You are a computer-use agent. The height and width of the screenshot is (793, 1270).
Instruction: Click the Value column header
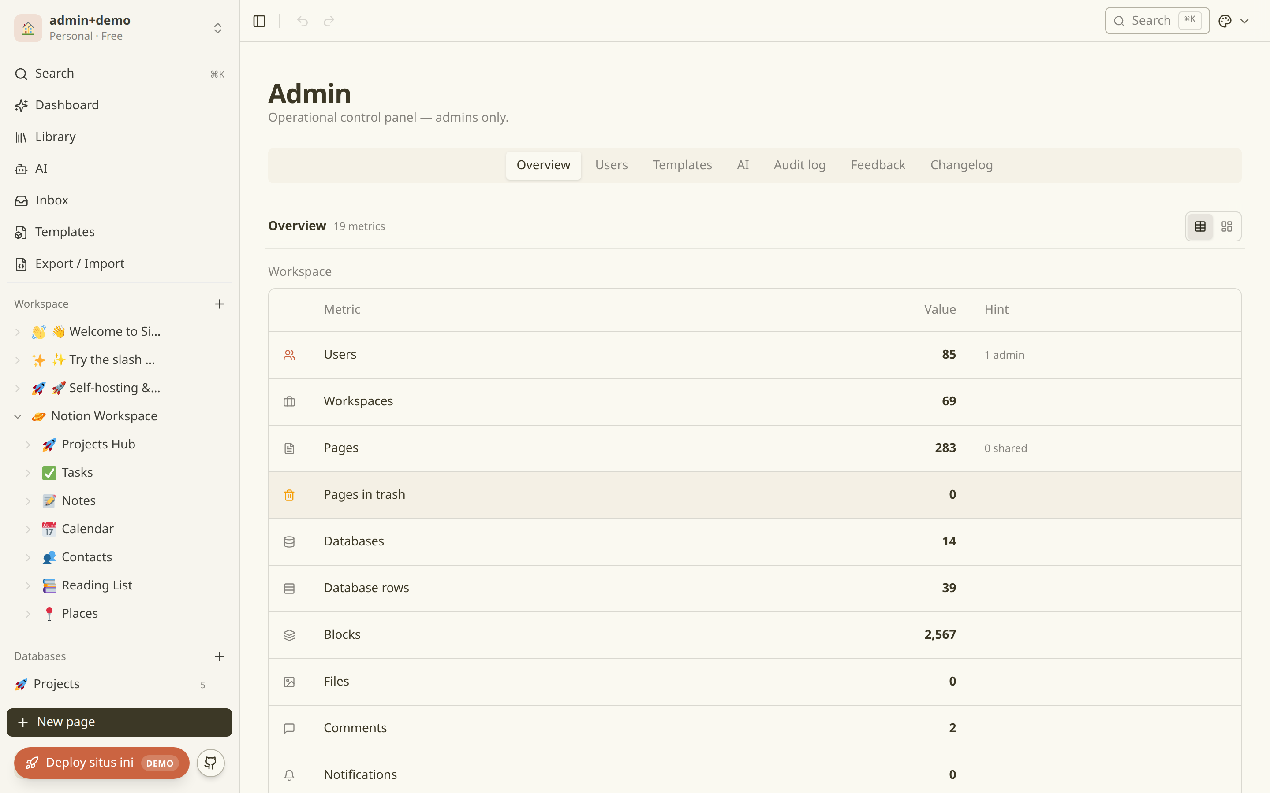tap(939, 309)
